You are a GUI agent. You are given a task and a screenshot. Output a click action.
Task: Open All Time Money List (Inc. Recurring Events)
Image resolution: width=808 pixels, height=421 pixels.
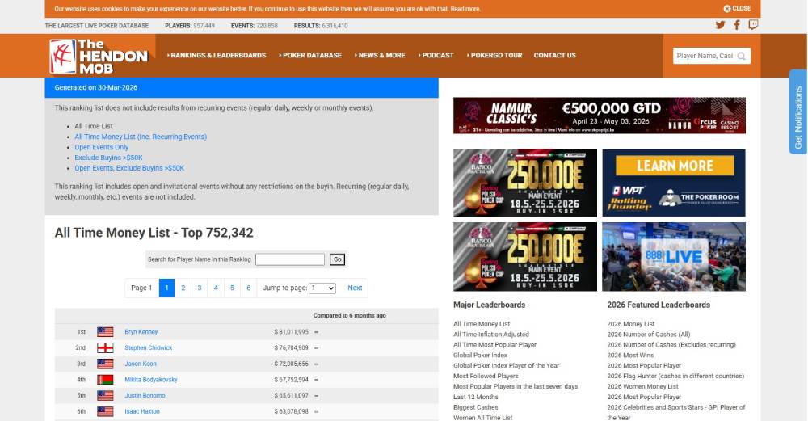141,137
